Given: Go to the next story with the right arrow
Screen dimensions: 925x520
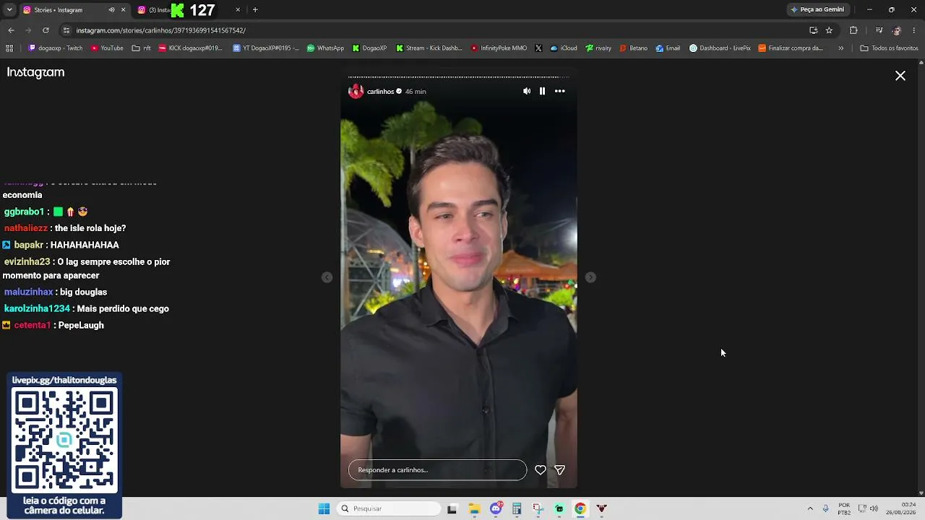Looking at the screenshot, I should [x=590, y=277].
